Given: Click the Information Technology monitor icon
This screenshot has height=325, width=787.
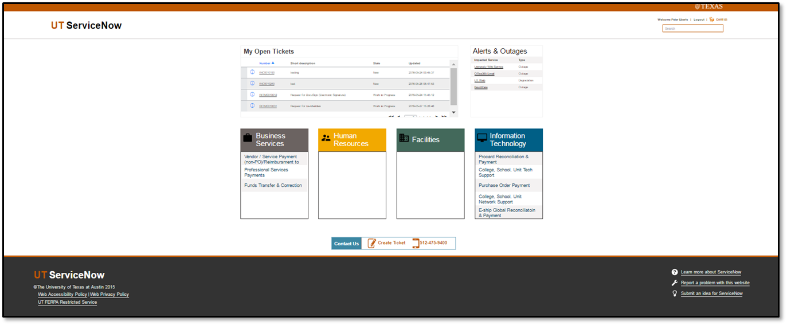Looking at the screenshot, I should tap(482, 138).
